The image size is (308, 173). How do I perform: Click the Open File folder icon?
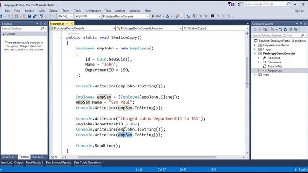pos(24,16)
